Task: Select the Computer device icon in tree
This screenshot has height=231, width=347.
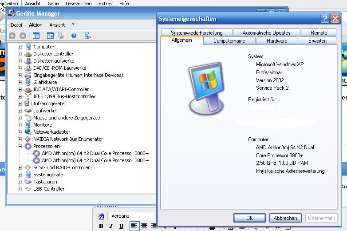Action: [x=28, y=47]
